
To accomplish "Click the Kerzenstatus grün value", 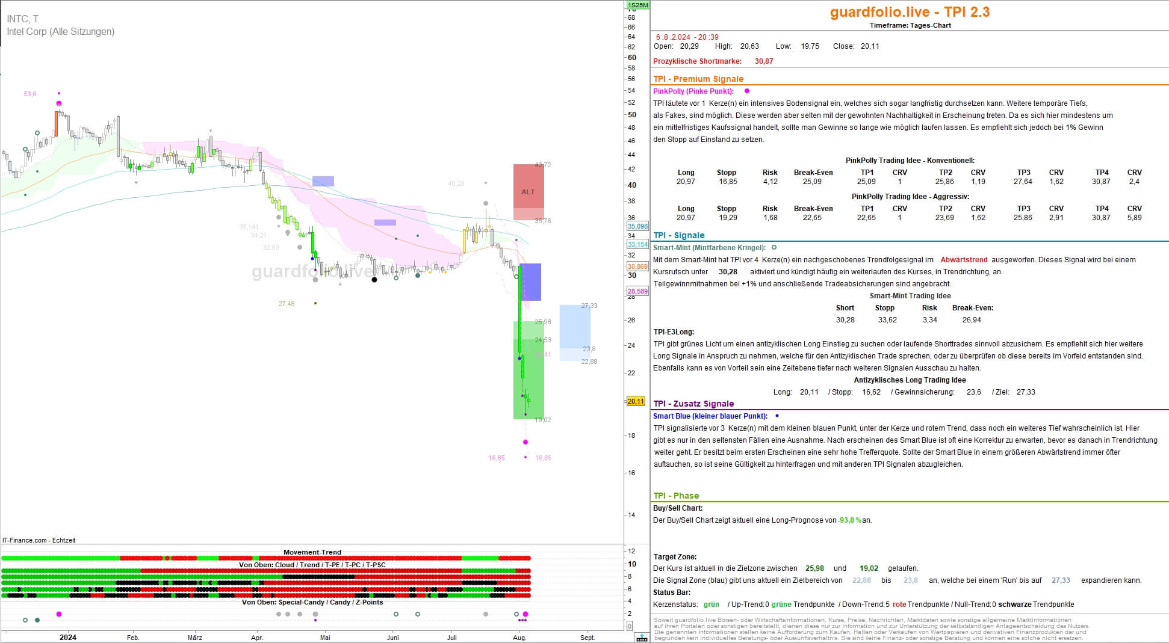I will (711, 605).
